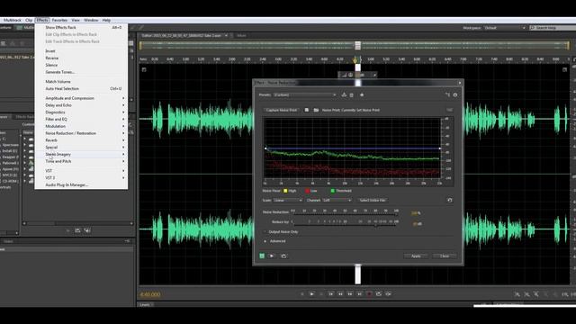Image resolution: width=576 pixels, height=324 pixels.
Task: Open the HUD volume dropdown arrow above the dialog
Action: [x=374, y=75]
